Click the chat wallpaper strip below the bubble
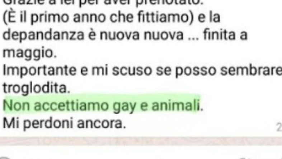The image size is (282, 159). tap(141, 141)
